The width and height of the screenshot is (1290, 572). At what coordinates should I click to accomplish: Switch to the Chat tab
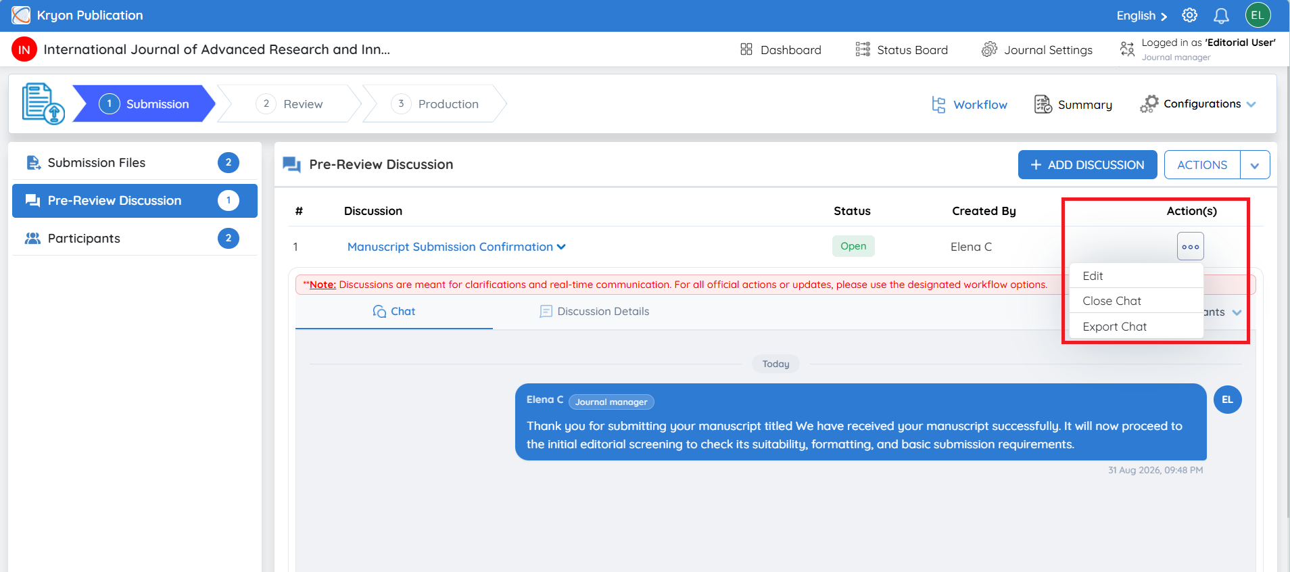pos(394,312)
